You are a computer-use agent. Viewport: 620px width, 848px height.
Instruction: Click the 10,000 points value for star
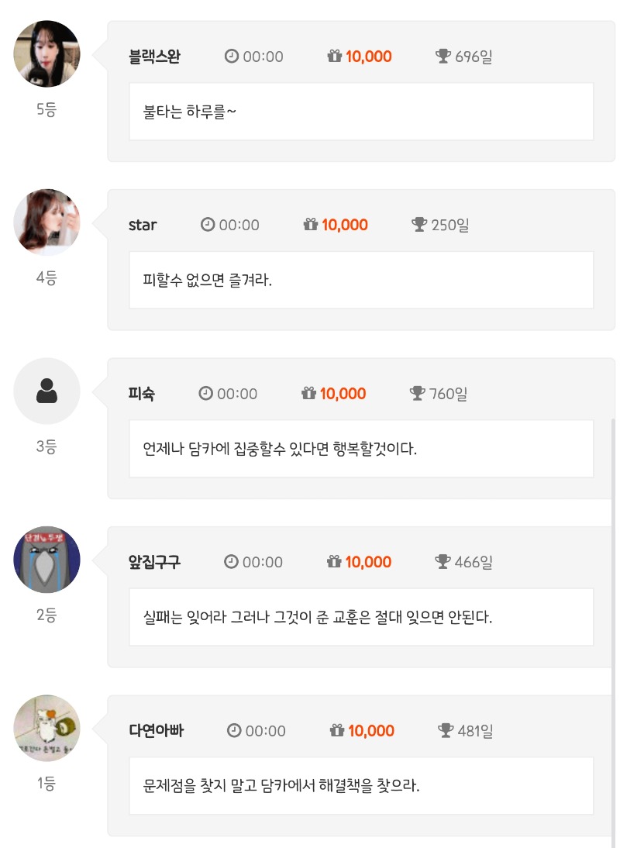point(345,225)
